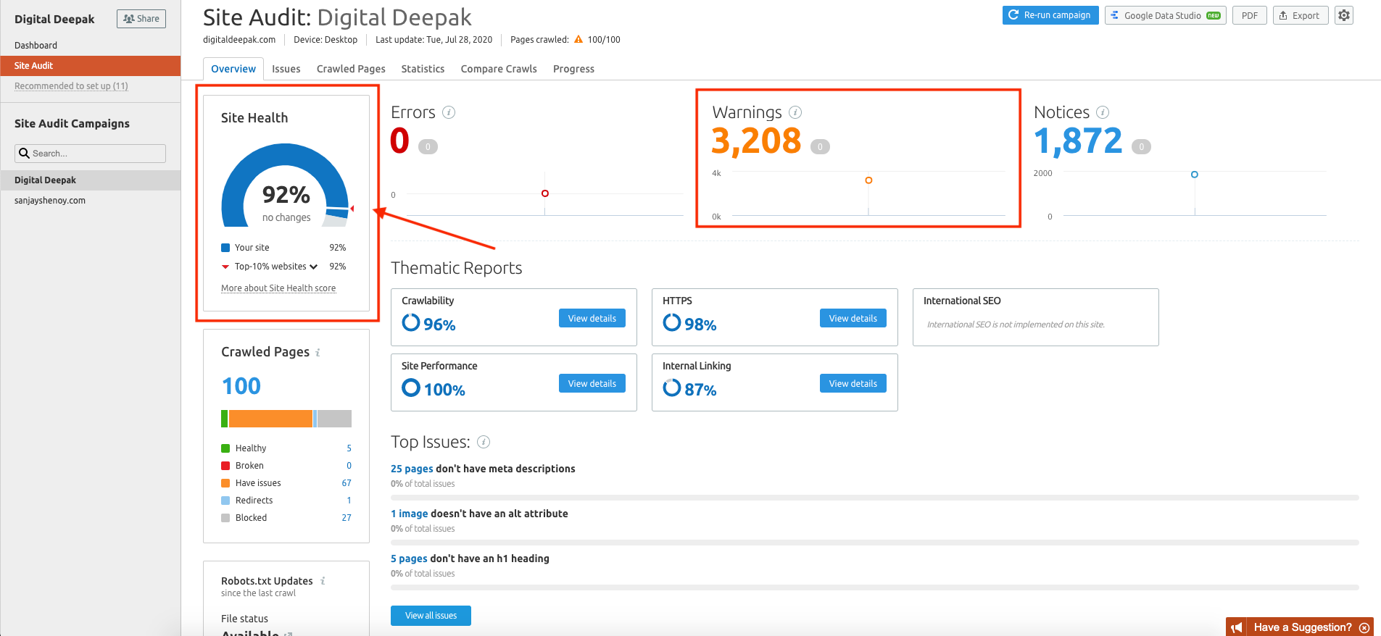The width and height of the screenshot is (1381, 636).
Task: Select Site Audit in the sidebar
Action: 91,65
